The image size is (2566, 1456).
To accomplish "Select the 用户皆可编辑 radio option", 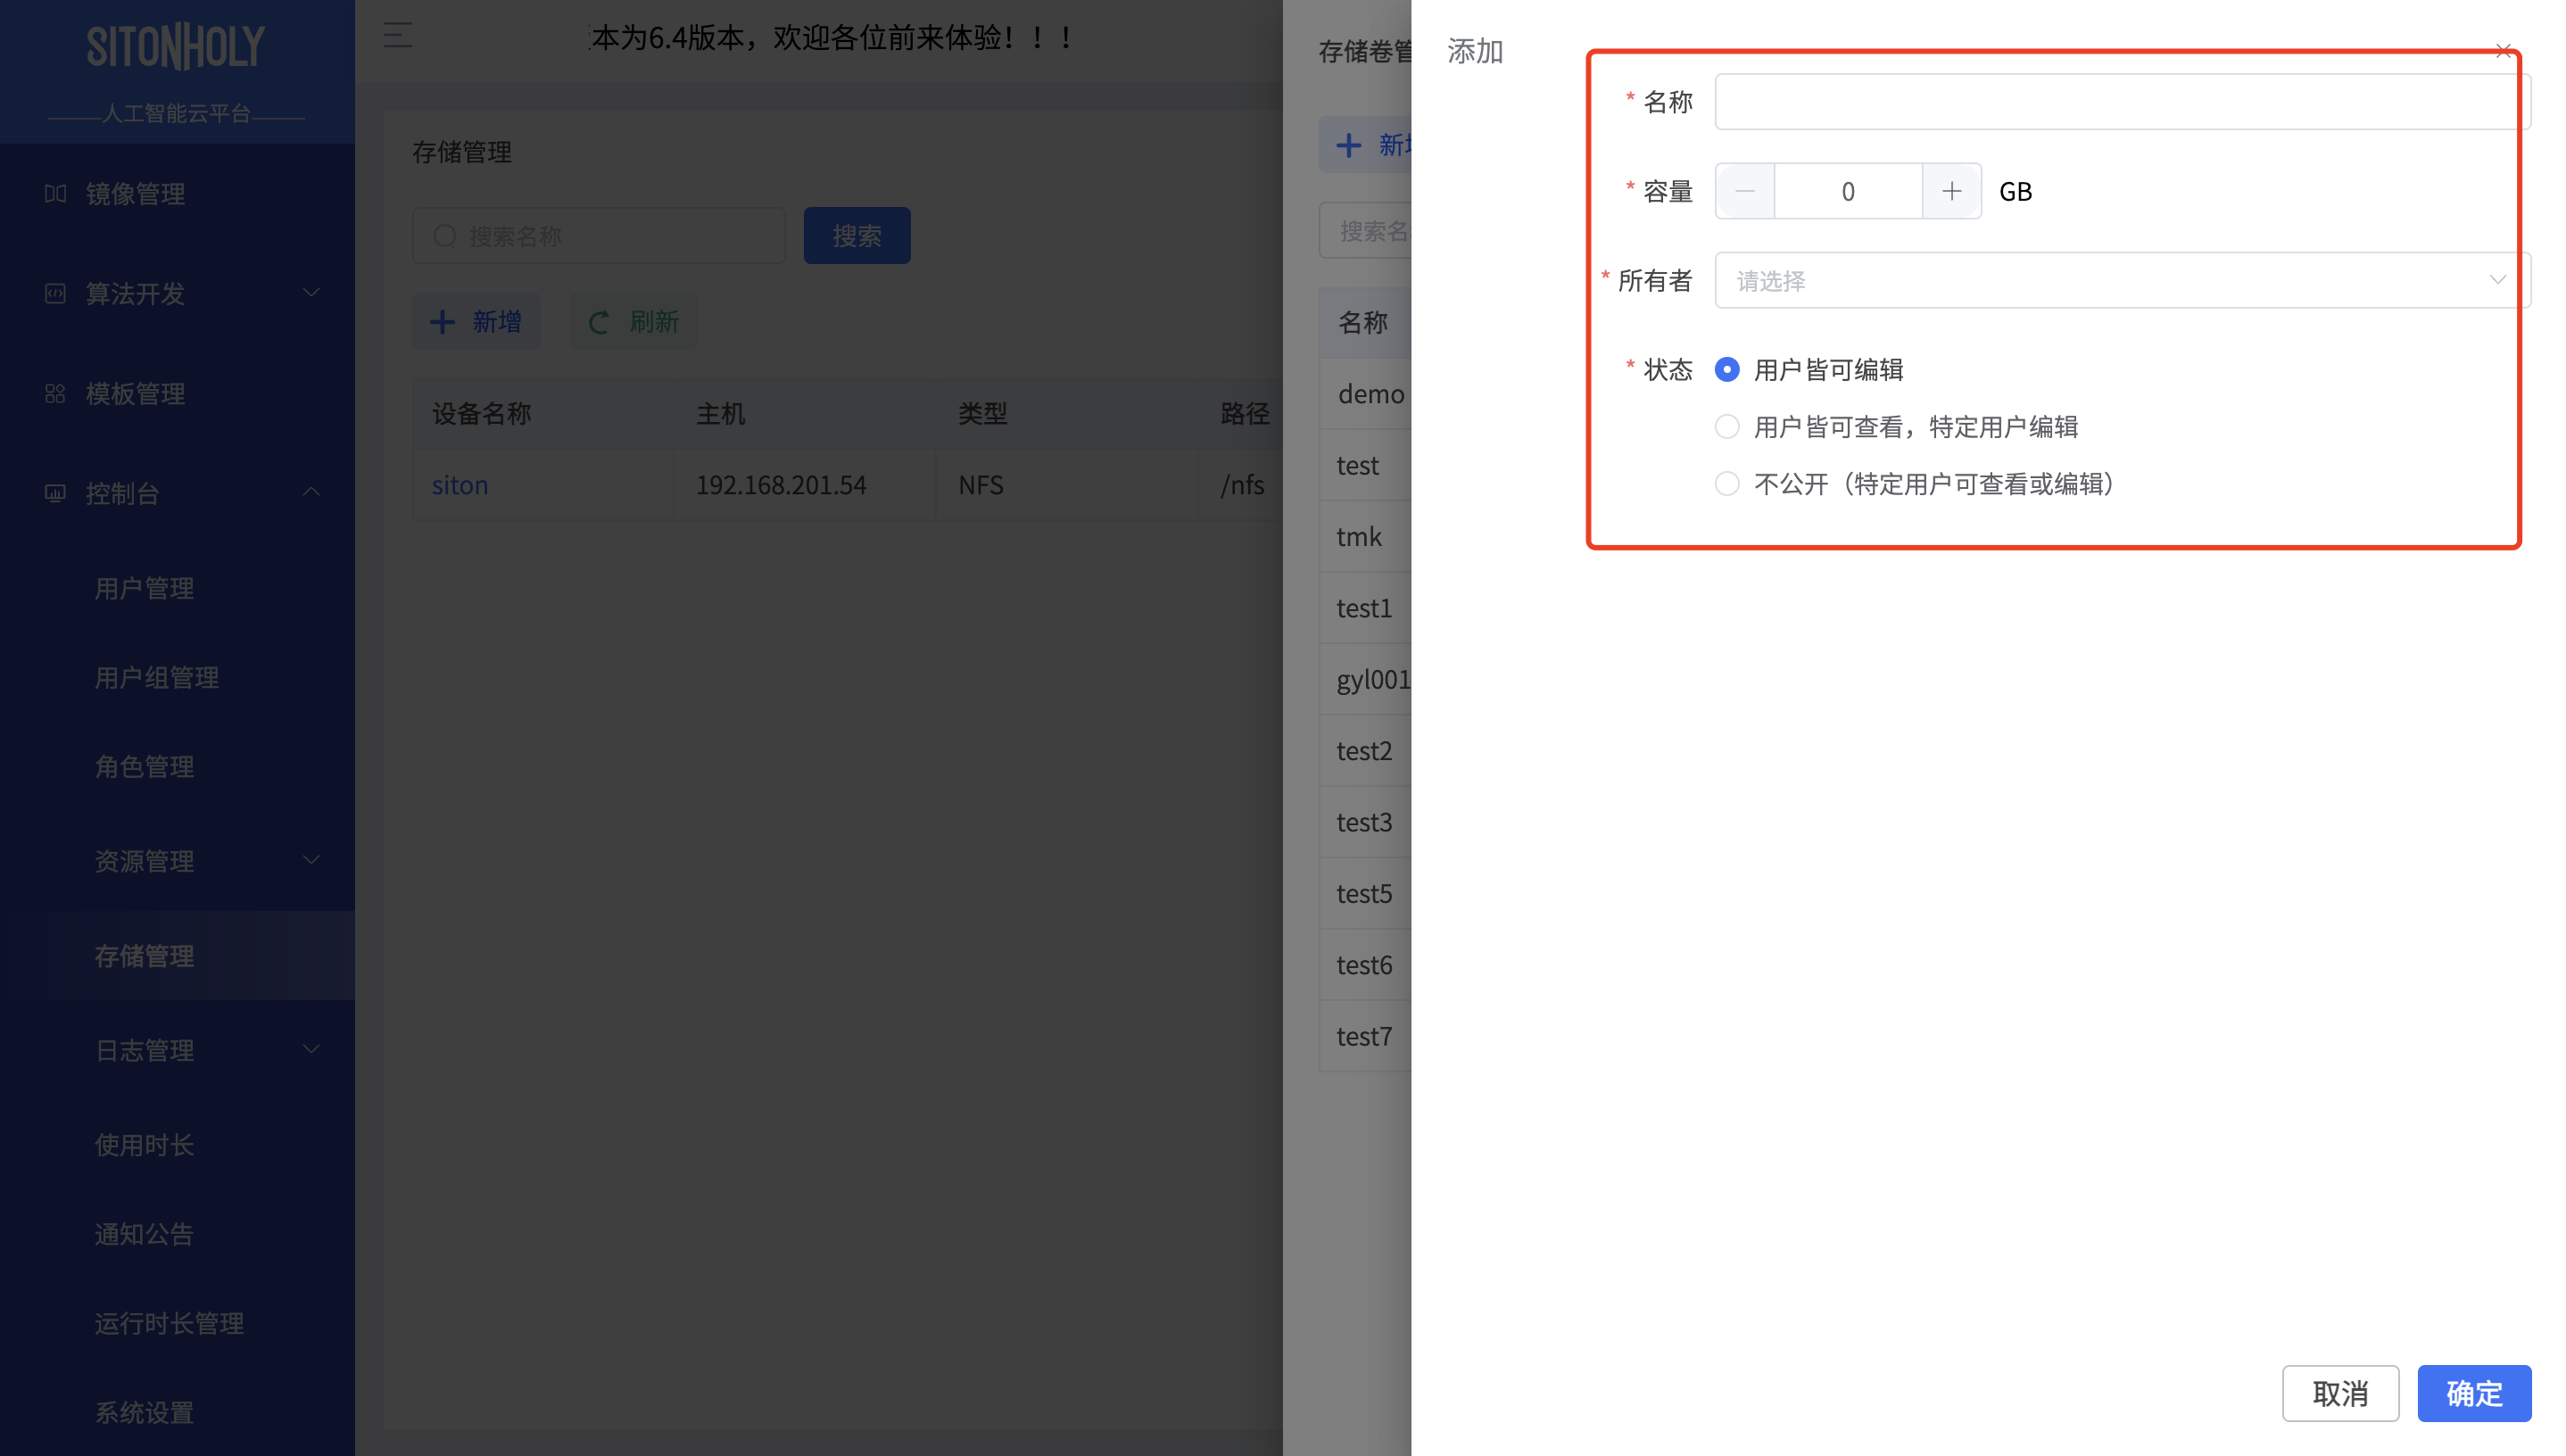I will click(1727, 370).
